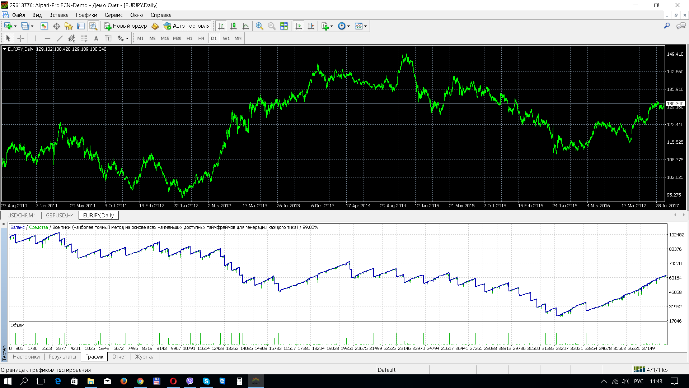Toggle chart auto scroll
Image resolution: width=689 pixels, height=388 pixels.
tap(299, 26)
